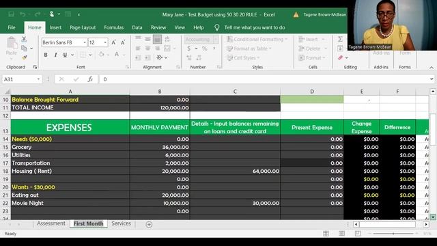The height and width of the screenshot is (246, 437).
Task: Open the Clear options dropdown arrow
Action: [x=346, y=58]
